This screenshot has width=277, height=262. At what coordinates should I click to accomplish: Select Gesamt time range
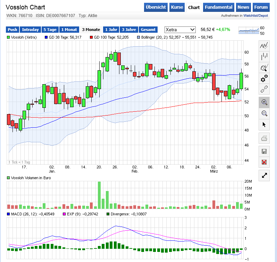pos(148,30)
